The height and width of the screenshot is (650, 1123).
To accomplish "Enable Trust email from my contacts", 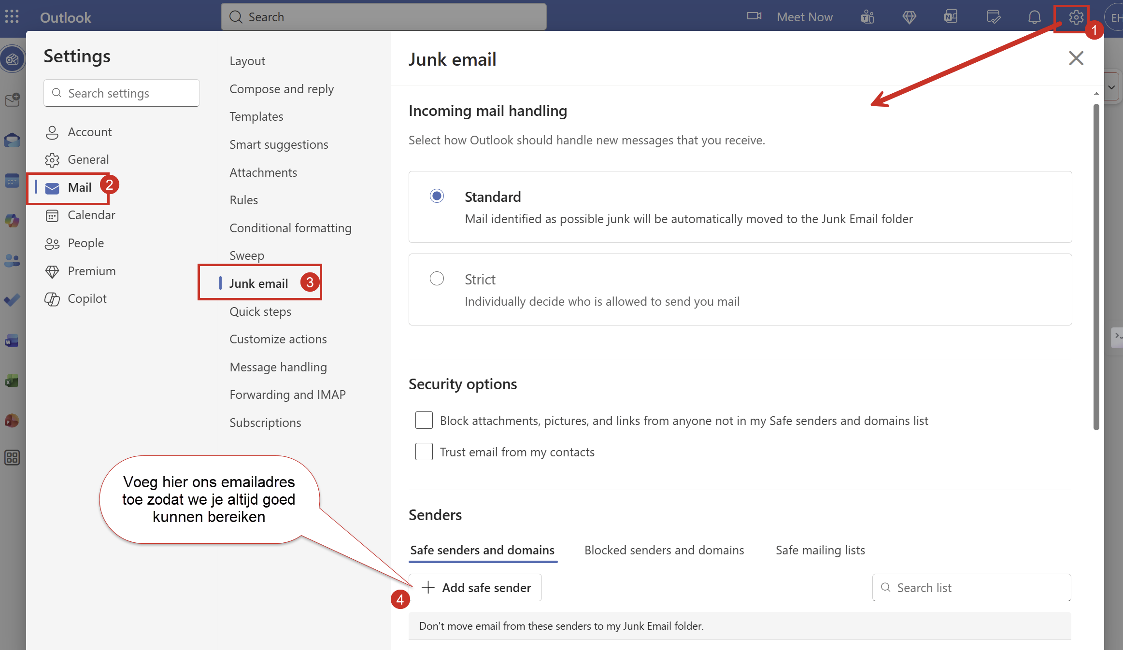I will 424,452.
